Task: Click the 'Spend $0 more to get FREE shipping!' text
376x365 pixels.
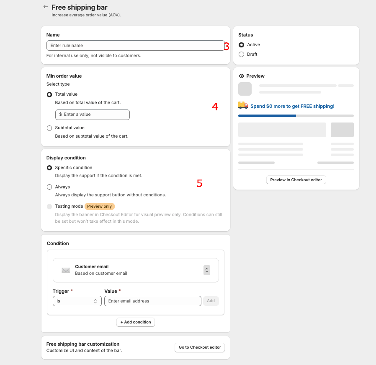Action: (x=292, y=106)
